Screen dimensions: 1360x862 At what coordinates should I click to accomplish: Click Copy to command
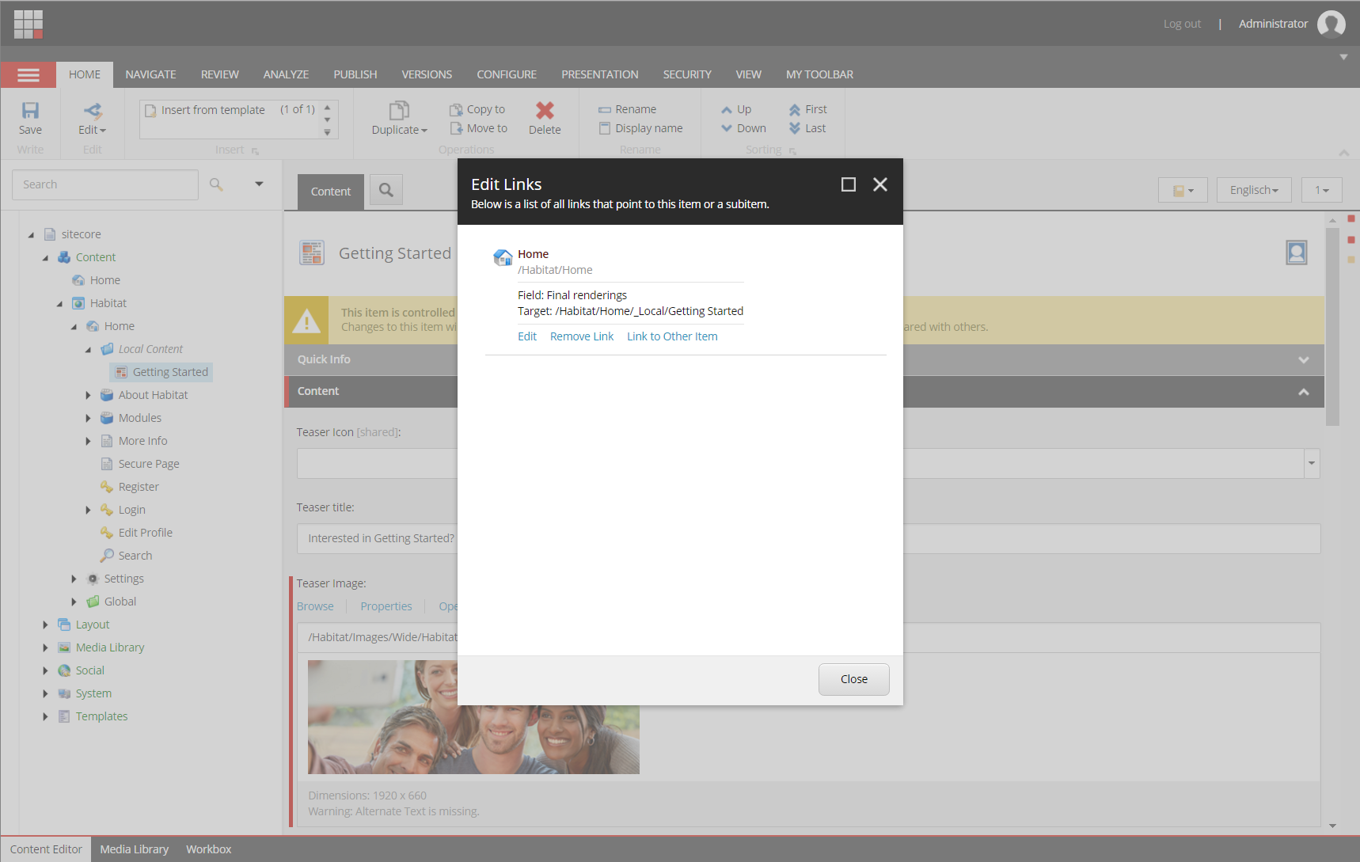477,109
